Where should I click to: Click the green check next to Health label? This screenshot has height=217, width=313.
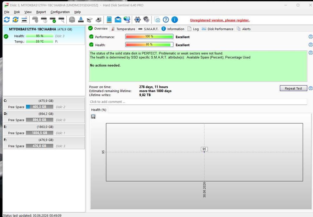(x=91, y=44)
